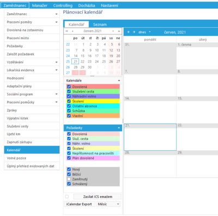This screenshot has height=216, width=218.
Task: Open Zapnutí zástupu sidebar item
Action: click(x=32, y=142)
